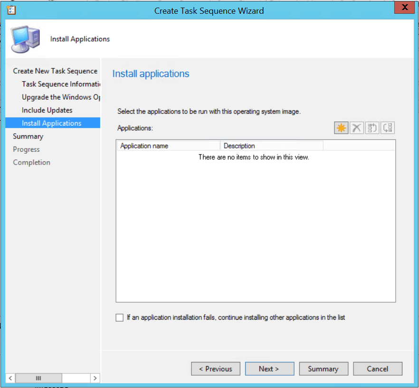Sort by Description column header
Viewport: 419px width, 388px height.
pos(272,146)
